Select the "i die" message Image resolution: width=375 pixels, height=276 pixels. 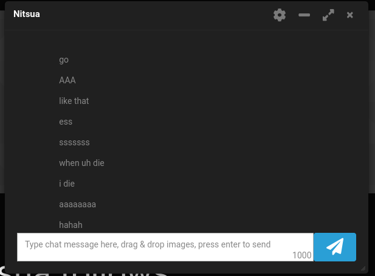click(67, 184)
